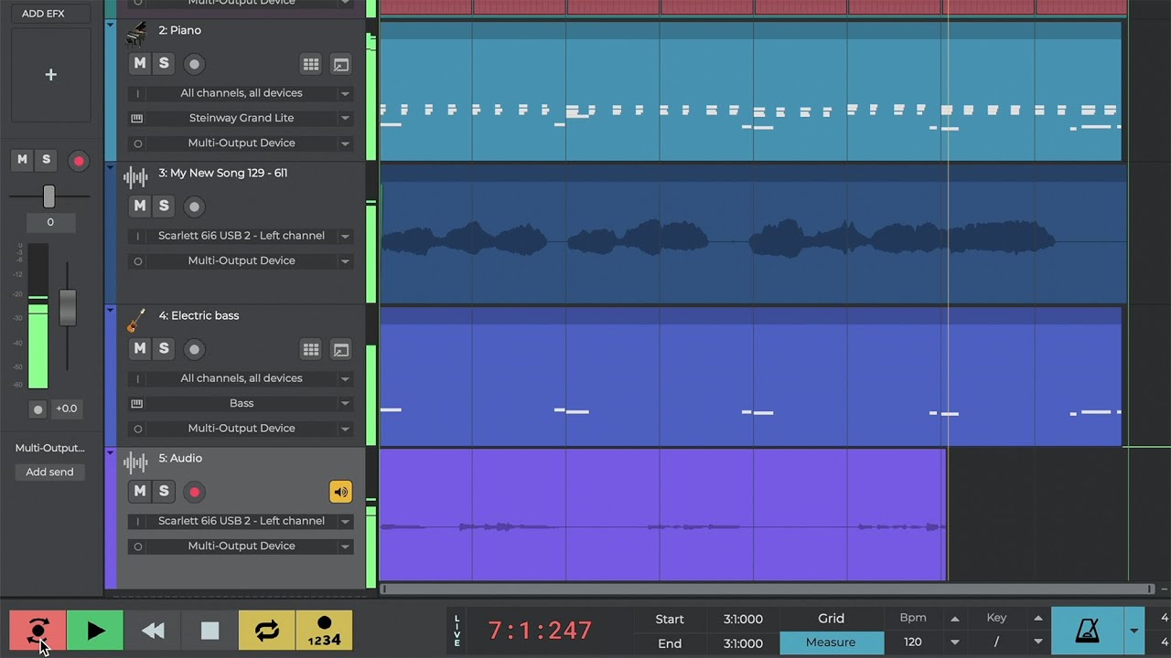
Task: Open the track 5 Audio Scarlett input dropdown
Action: [241, 521]
